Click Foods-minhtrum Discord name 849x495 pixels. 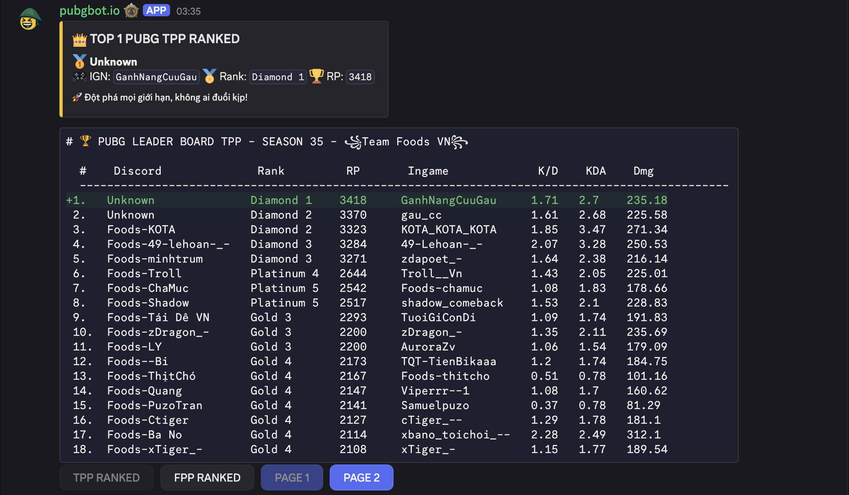coord(155,259)
